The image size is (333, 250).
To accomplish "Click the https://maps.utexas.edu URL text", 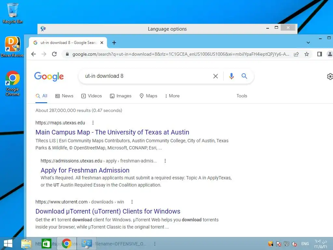I will click(60, 123).
